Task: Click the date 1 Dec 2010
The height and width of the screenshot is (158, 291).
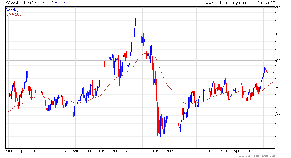Action: point(264,3)
